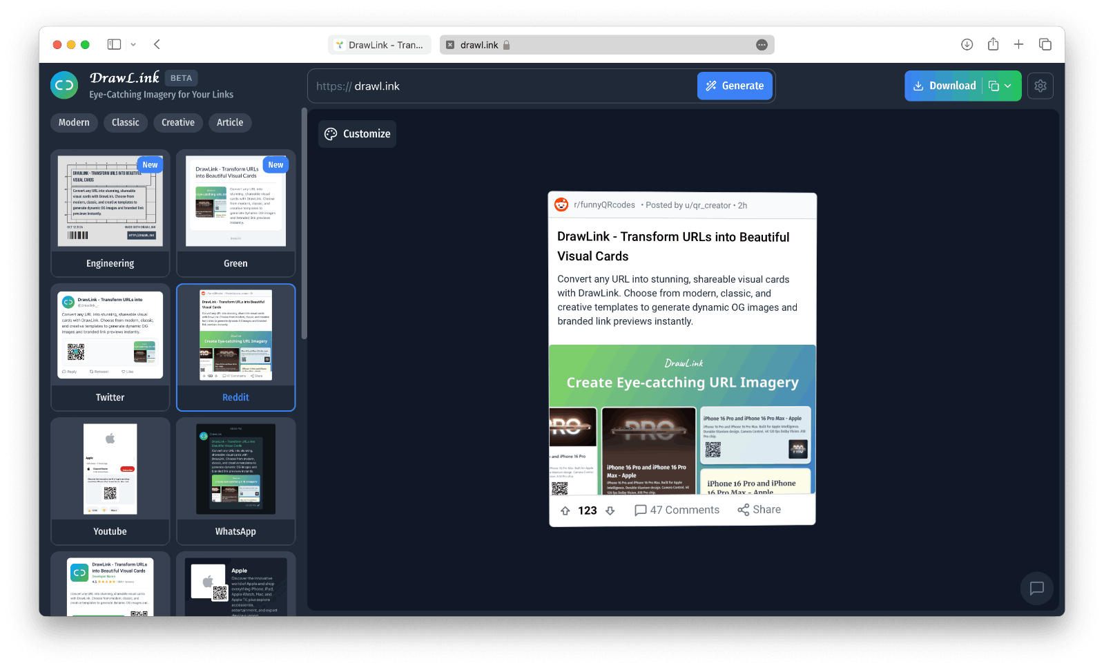Click 47 Comments in the preview card
1104x668 pixels.
point(677,510)
